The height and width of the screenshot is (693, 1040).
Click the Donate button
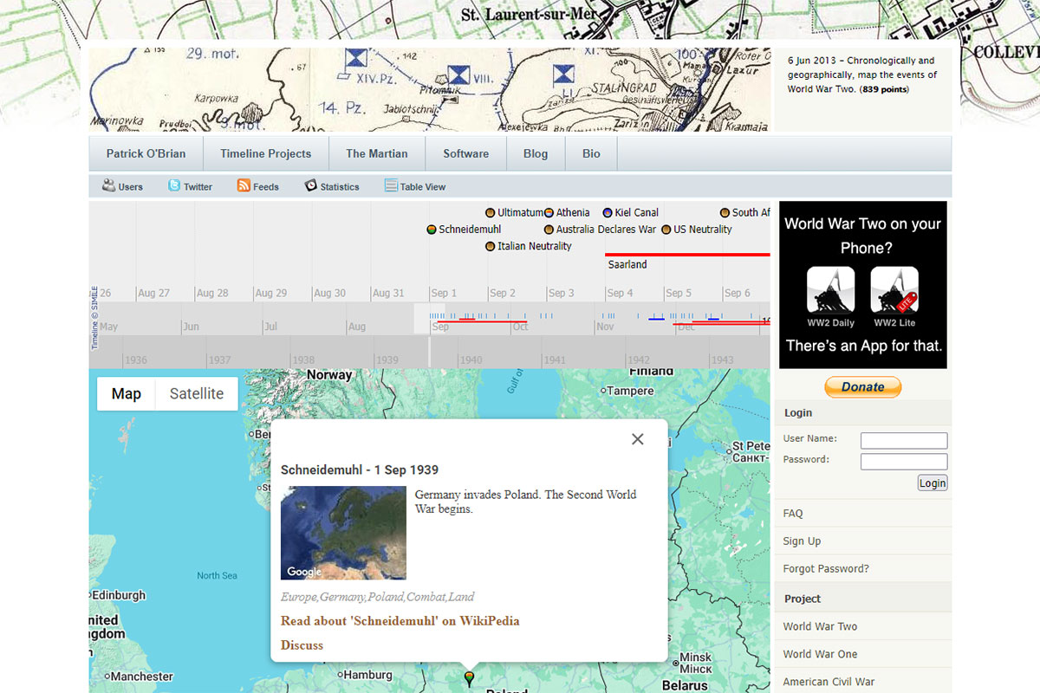[x=862, y=387]
